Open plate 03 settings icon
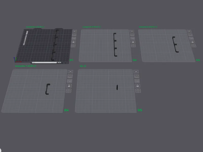Viewport: 203px width, 152px height. pyautogui.click(x=194, y=46)
